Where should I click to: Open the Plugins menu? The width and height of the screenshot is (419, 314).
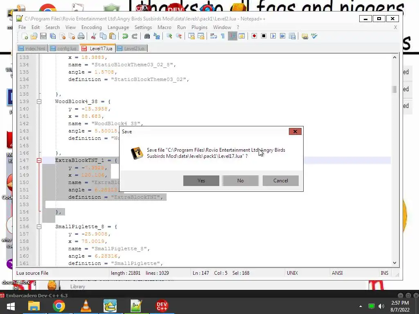pyautogui.click(x=199, y=27)
